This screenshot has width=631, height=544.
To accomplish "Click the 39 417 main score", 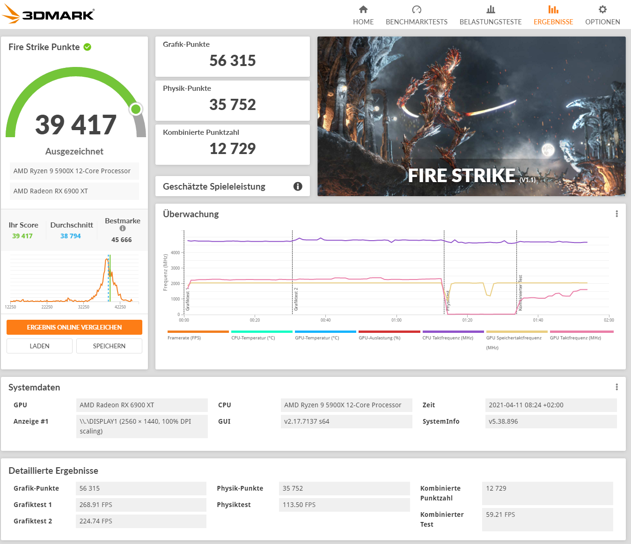I will [x=76, y=125].
